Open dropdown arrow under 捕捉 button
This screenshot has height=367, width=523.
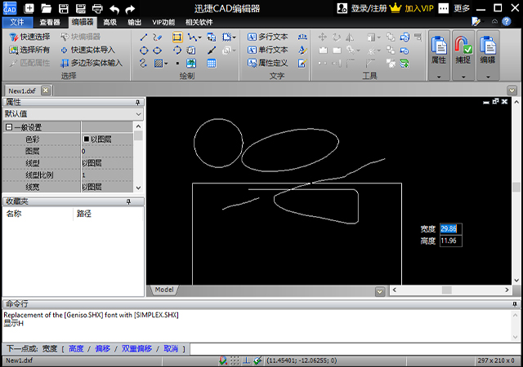tap(463, 77)
